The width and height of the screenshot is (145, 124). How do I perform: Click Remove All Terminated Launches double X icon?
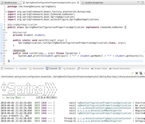pos(141,73)
